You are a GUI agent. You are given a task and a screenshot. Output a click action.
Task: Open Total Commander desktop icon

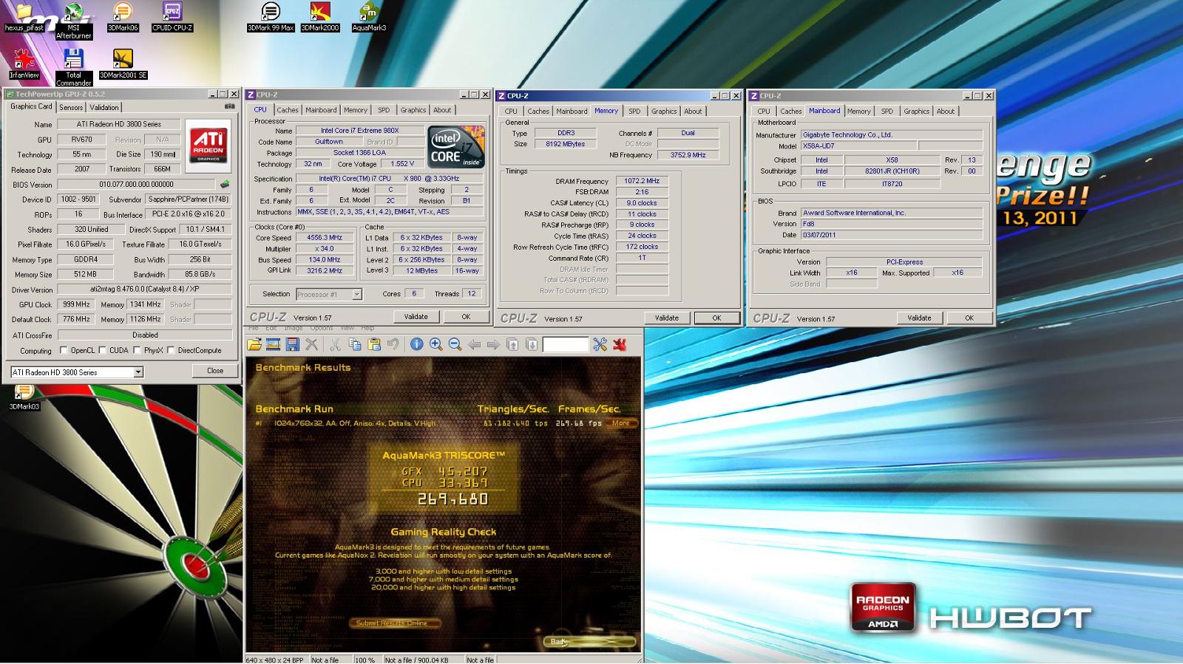pyautogui.click(x=73, y=67)
